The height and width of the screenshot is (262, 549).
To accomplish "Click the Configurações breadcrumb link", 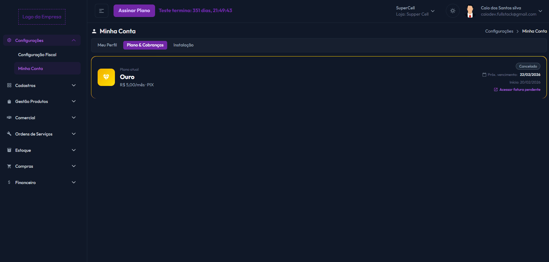I will point(499,31).
